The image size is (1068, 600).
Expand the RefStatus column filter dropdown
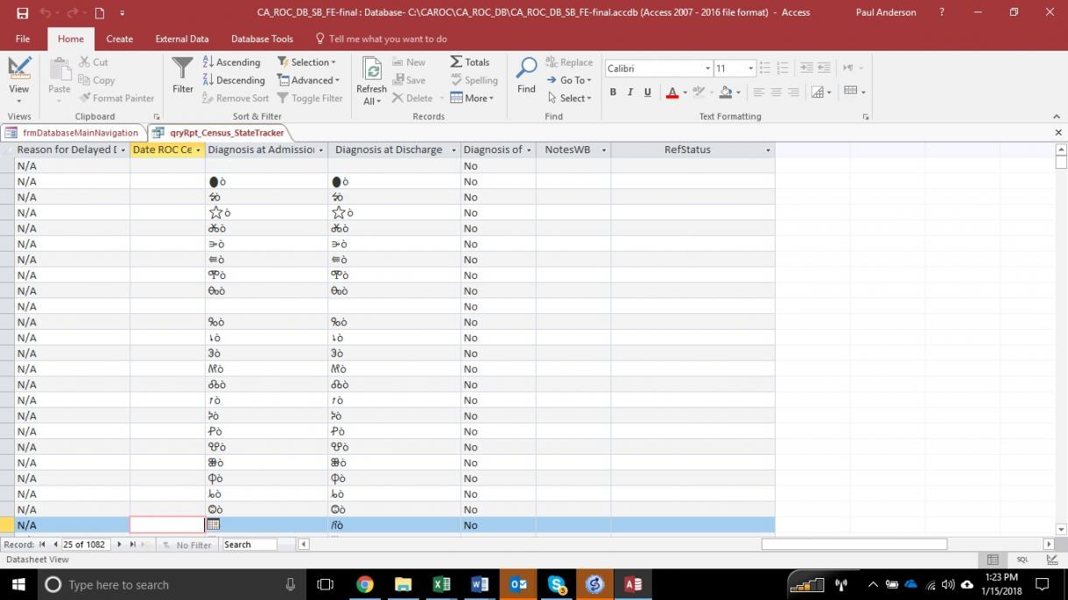pos(768,150)
